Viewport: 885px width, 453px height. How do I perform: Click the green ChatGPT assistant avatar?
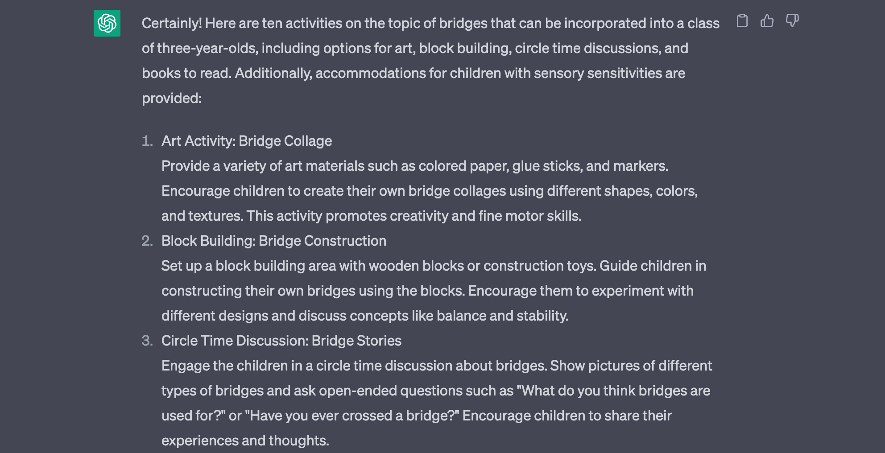pos(108,23)
